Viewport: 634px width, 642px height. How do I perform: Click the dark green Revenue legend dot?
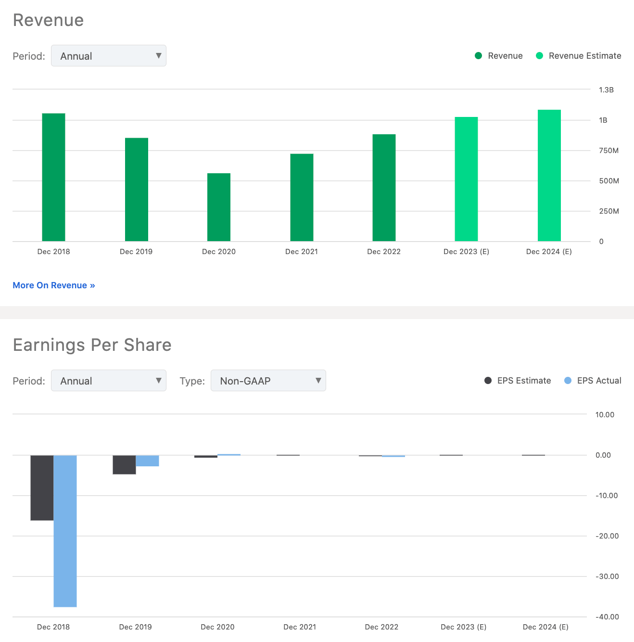pyautogui.click(x=478, y=56)
